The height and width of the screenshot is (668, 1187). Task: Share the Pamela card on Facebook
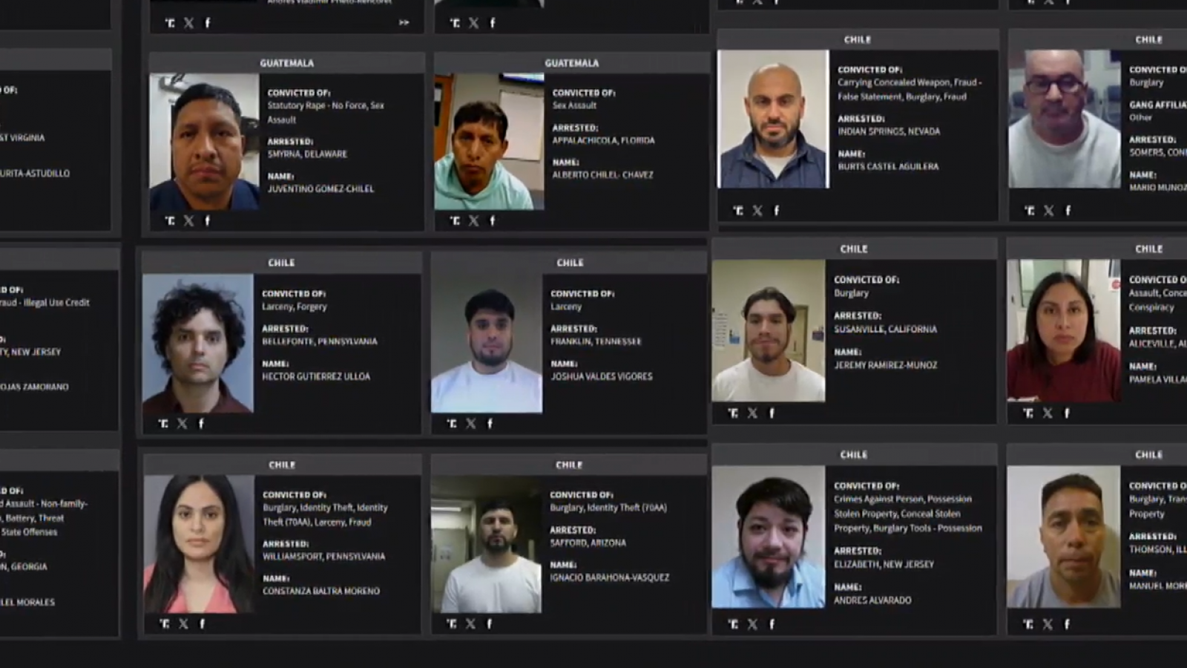point(1067,413)
